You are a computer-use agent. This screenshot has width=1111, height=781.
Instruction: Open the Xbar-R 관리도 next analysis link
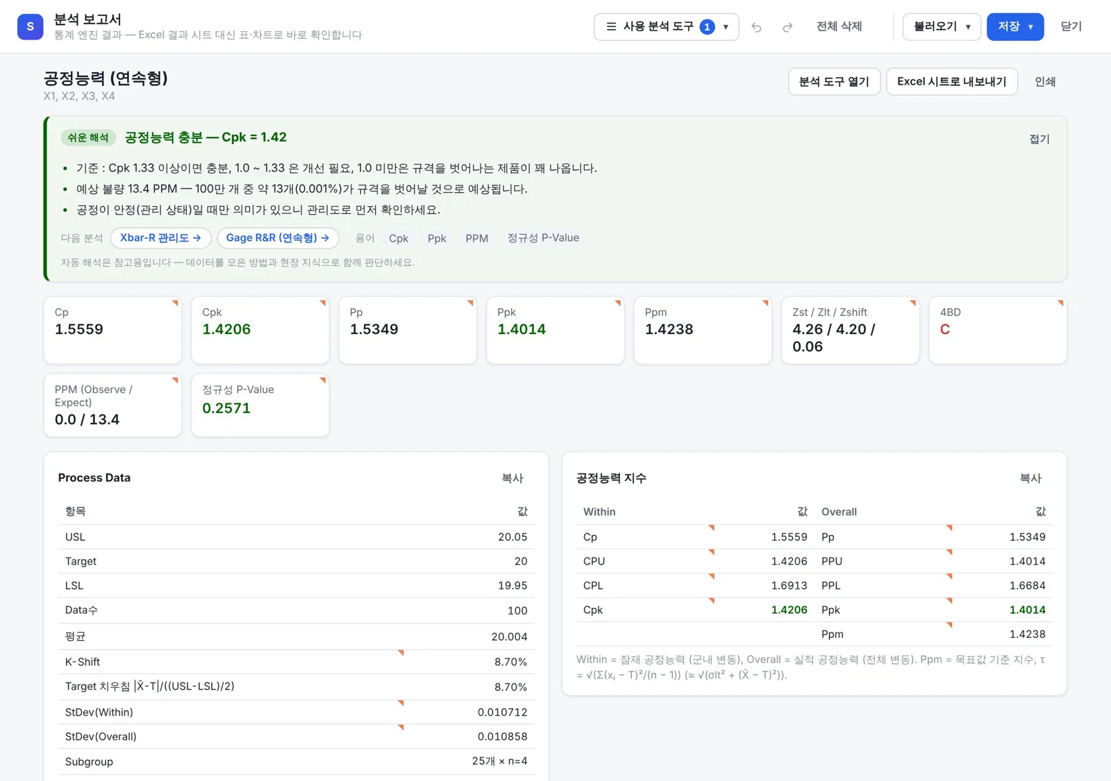[160, 237]
